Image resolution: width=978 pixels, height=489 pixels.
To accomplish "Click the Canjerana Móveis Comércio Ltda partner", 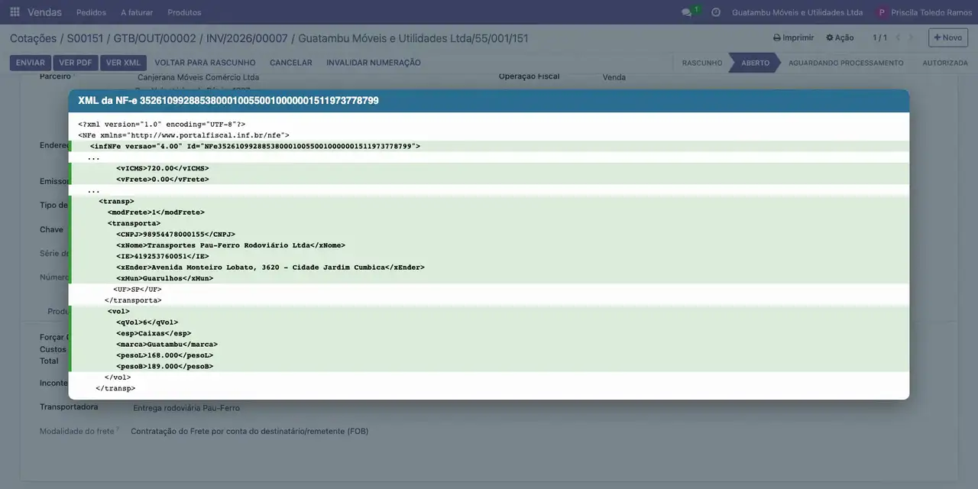I will [x=198, y=78].
